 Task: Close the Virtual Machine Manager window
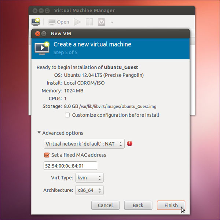(35, 11)
